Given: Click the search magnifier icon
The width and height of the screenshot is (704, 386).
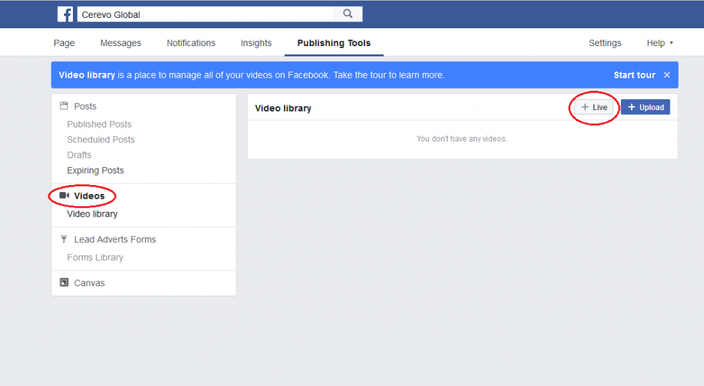Looking at the screenshot, I should click(x=347, y=14).
